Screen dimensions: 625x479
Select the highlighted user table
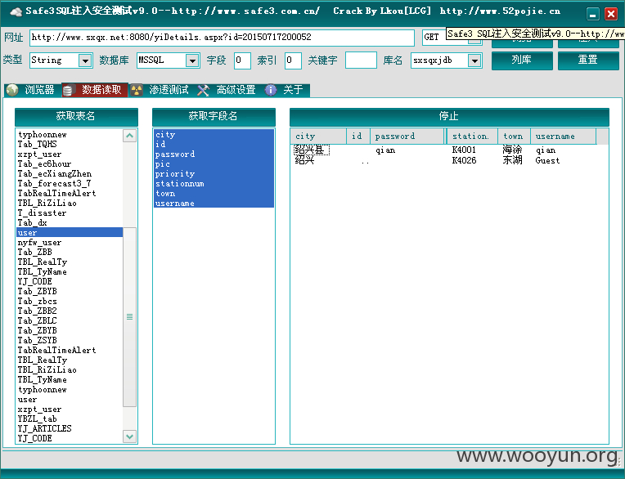point(70,232)
